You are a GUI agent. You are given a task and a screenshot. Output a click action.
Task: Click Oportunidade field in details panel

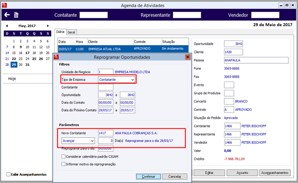pos(233,44)
